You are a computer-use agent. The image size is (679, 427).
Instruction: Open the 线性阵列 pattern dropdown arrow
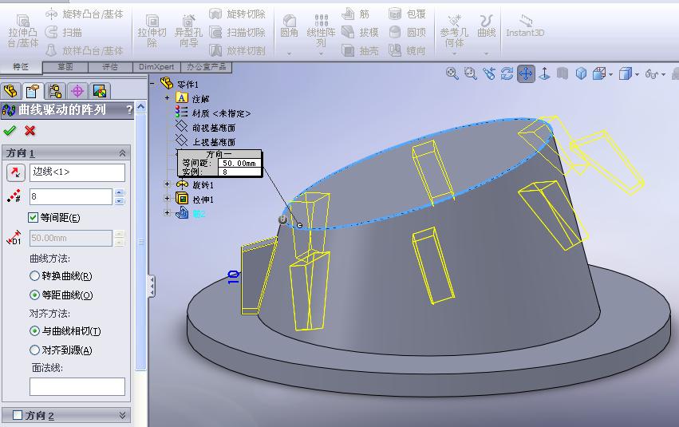click(321, 53)
